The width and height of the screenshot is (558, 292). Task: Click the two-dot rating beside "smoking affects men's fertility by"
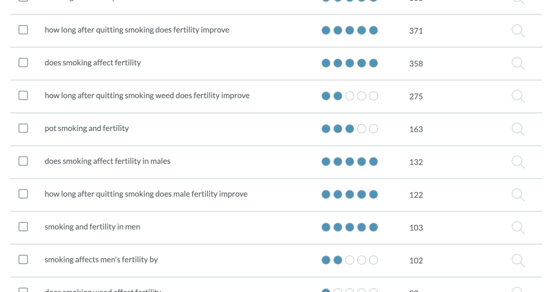349,260
